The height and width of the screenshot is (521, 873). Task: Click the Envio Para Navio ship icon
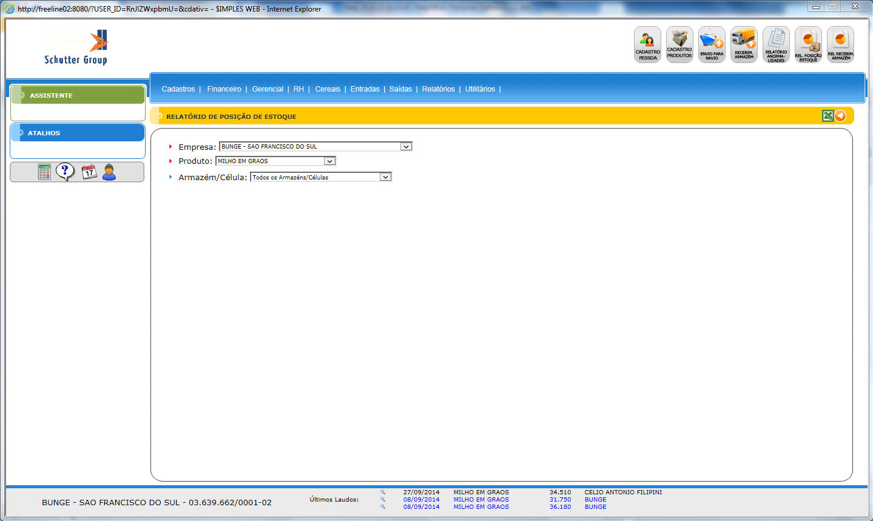(712, 44)
